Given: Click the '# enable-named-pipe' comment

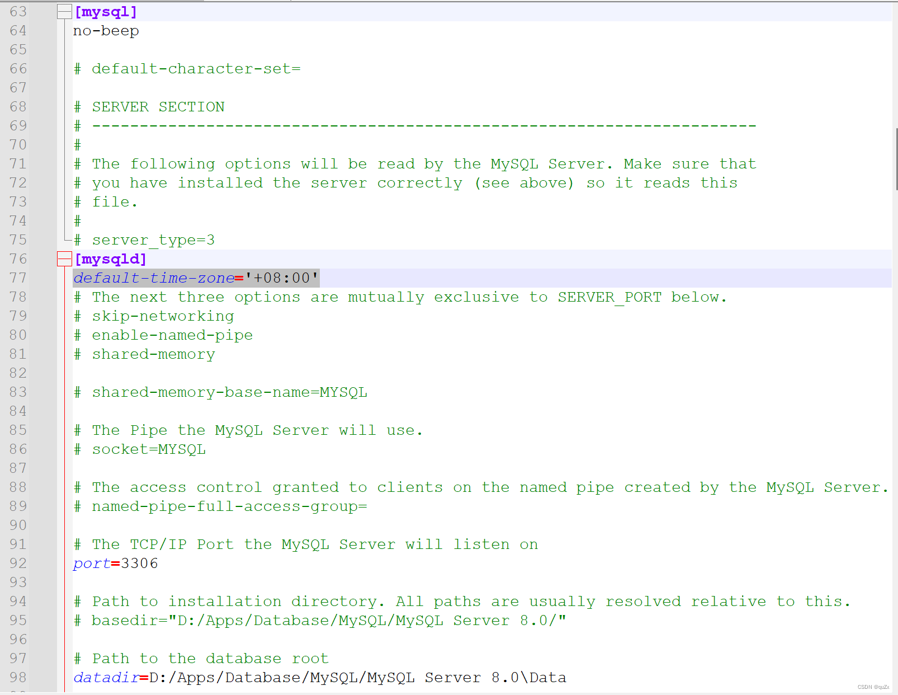Looking at the screenshot, I should click(163, 335).
